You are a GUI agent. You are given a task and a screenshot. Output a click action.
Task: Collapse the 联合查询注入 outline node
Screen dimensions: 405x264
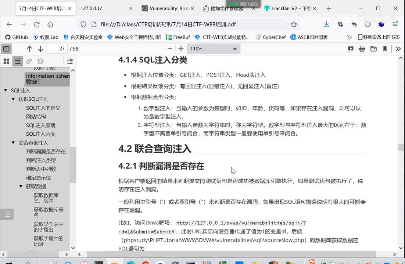(x=13, y=143)
